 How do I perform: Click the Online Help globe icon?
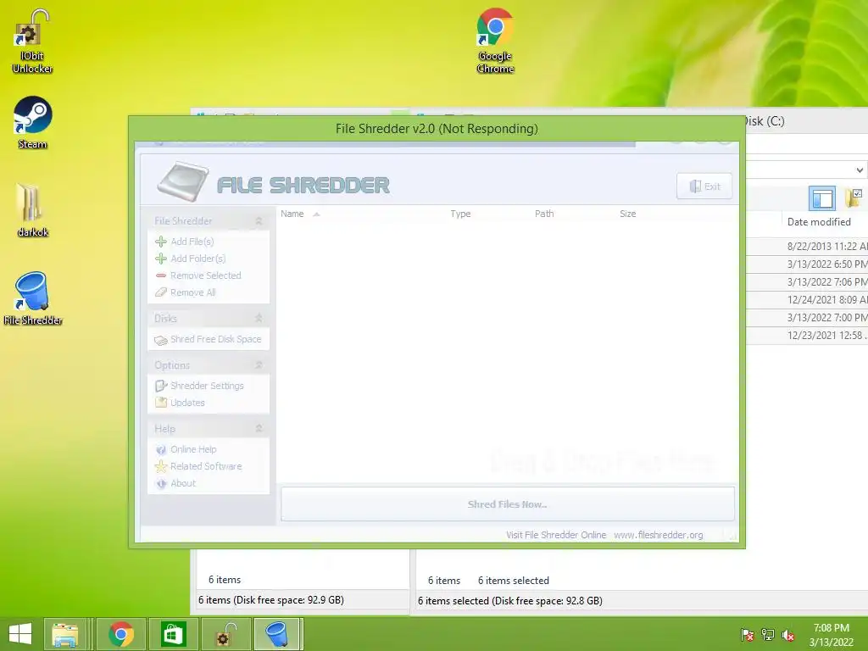[x=161, y=449]
